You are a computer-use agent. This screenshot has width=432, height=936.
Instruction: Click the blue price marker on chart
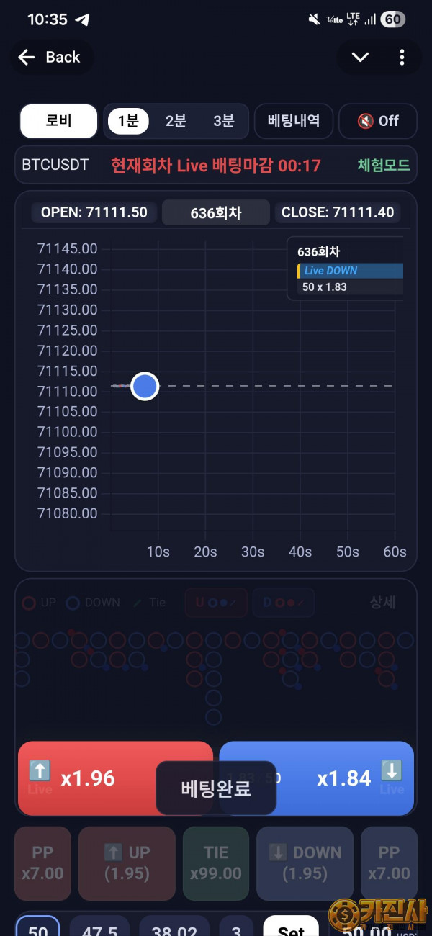145,386
